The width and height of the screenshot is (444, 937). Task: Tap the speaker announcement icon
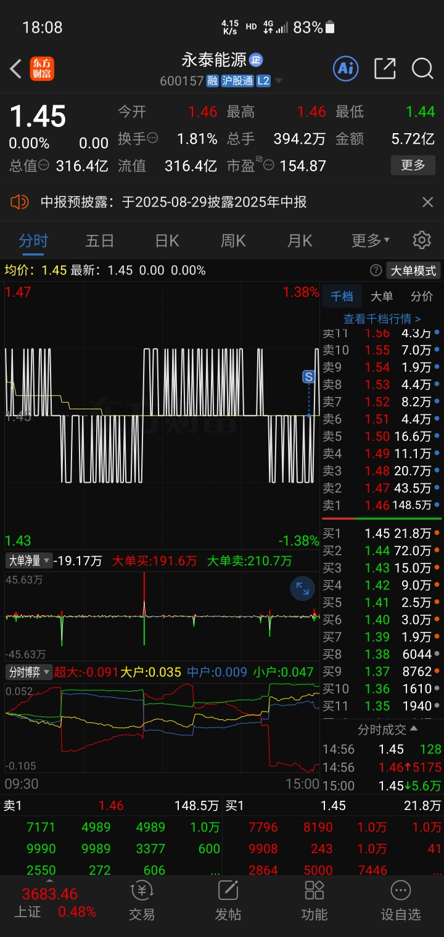point(20,202)
